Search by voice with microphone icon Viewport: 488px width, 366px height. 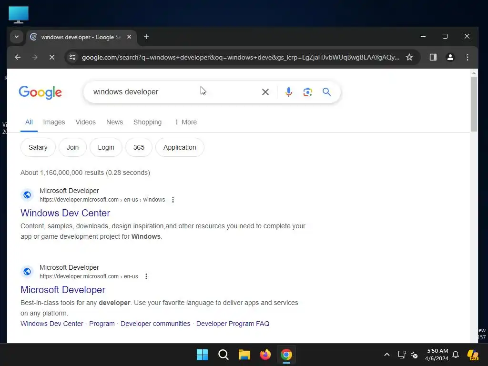(288, 92)
